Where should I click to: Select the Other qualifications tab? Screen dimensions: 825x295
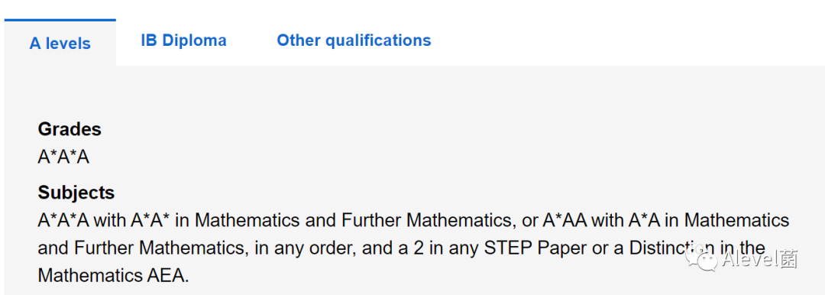click(354, 41)
